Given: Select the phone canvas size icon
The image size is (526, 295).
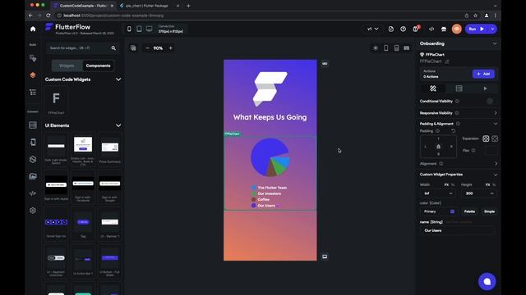Looking at the screenshot, I should coord(129,29).
